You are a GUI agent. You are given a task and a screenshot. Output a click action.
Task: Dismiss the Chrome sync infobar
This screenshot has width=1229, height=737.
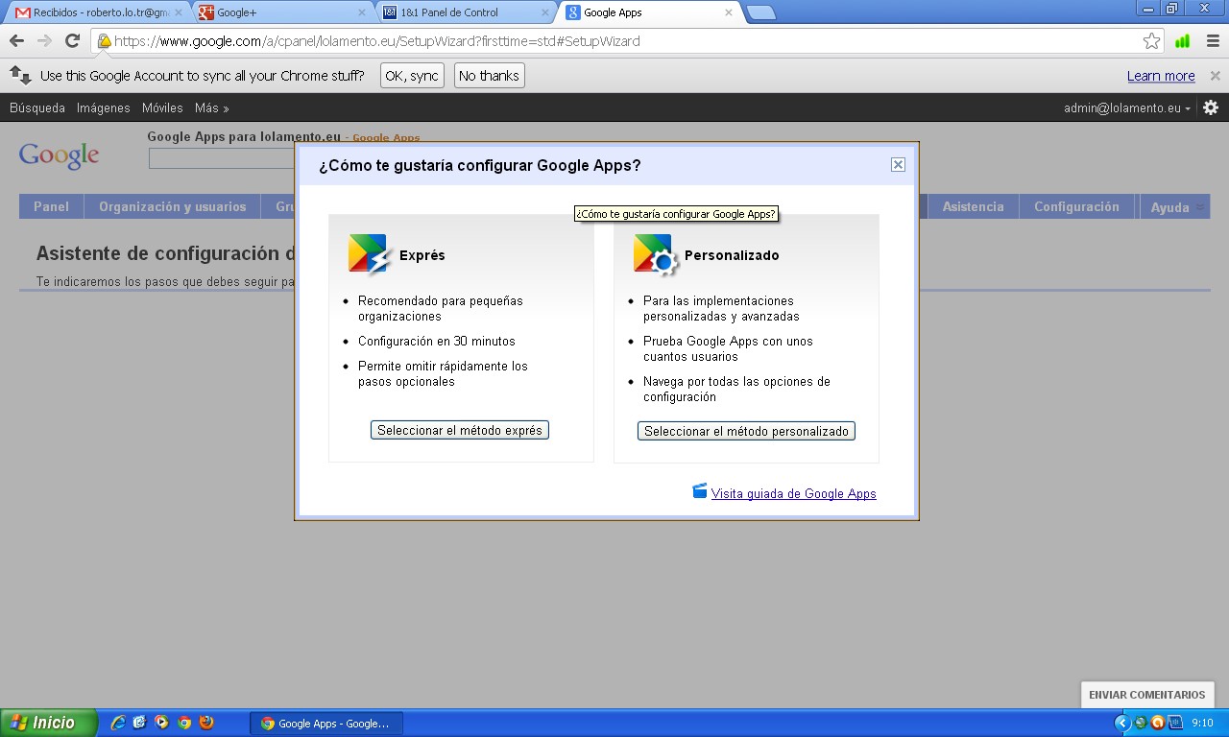[1215, 76]
